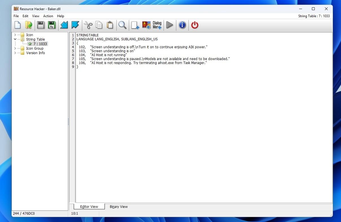Open a file with the folder icon
This screenshot has width=341, height=222.
click(29, 25)
